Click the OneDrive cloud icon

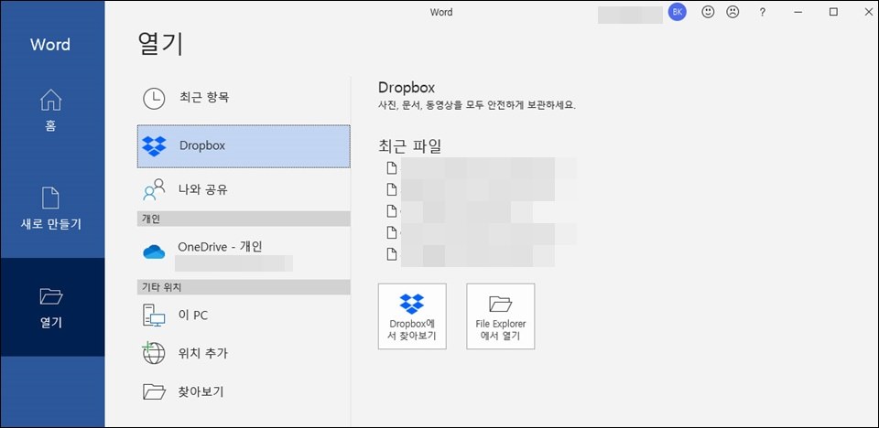(154, 252)
